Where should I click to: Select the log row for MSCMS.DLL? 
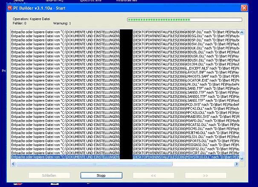(x=125, y=129)
